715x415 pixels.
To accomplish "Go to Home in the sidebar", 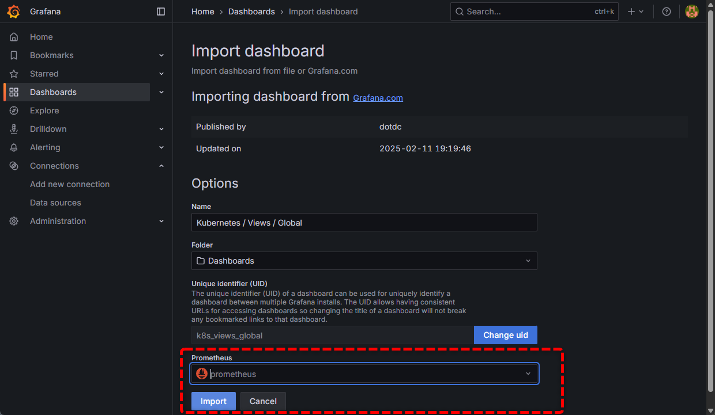I will click(x=42, y=37).
